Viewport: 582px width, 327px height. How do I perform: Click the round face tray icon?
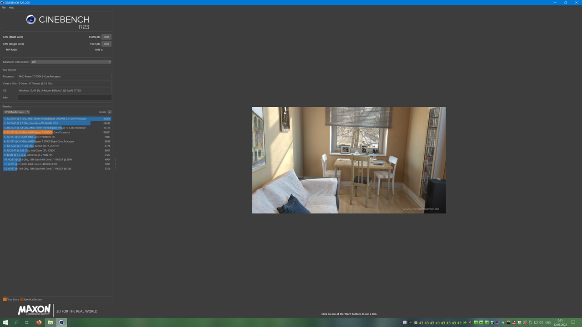[x=416, y=322]
